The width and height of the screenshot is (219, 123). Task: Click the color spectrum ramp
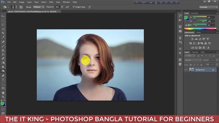coord(200,29)
